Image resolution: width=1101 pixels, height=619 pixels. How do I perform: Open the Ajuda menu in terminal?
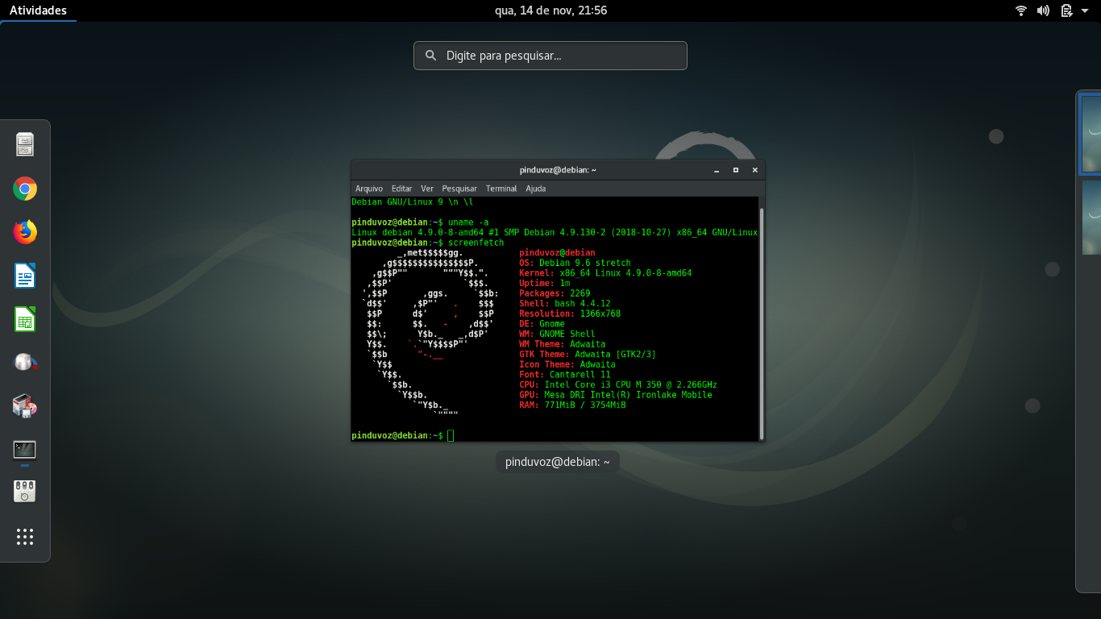[535, 189]
